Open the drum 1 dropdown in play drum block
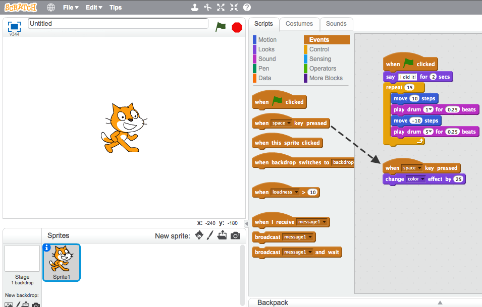Viewport: 482px width, 307px height. point(428,109)
